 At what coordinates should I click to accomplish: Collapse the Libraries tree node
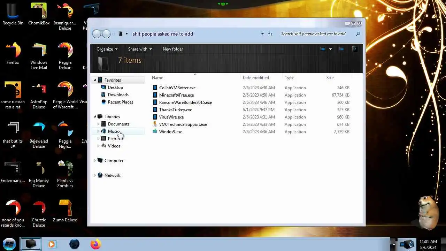95,117
